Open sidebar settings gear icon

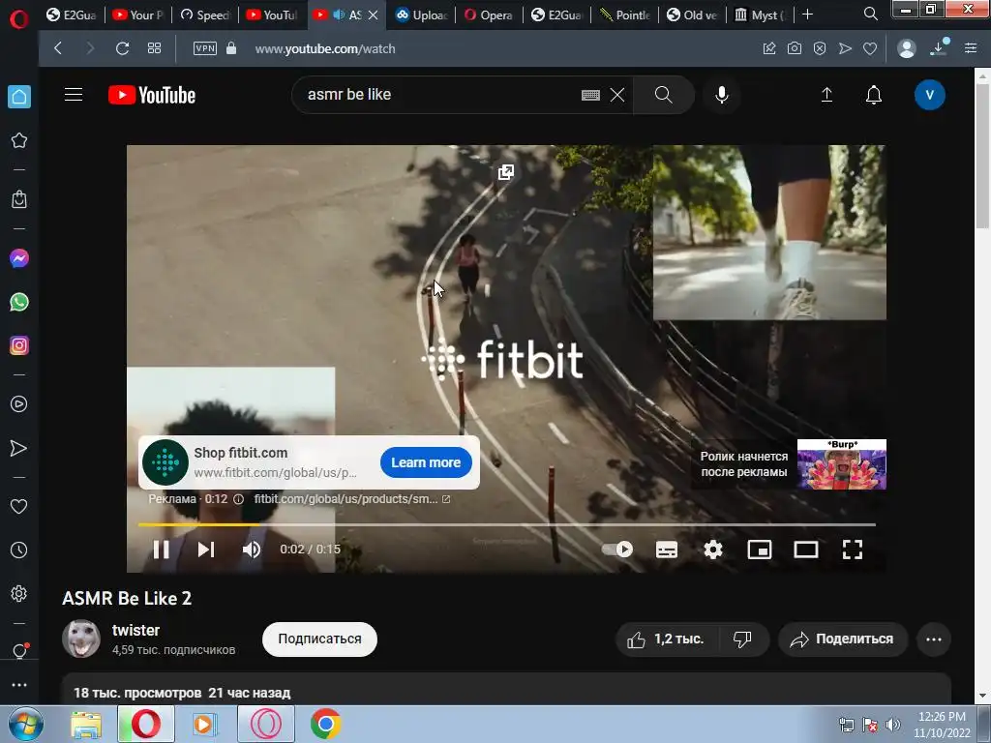tap(19, 593)
